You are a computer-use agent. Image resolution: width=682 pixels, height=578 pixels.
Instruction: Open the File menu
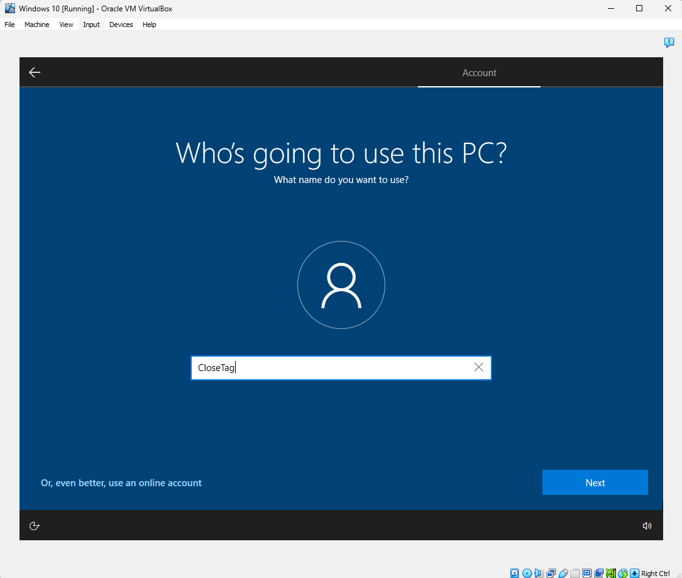9,25
